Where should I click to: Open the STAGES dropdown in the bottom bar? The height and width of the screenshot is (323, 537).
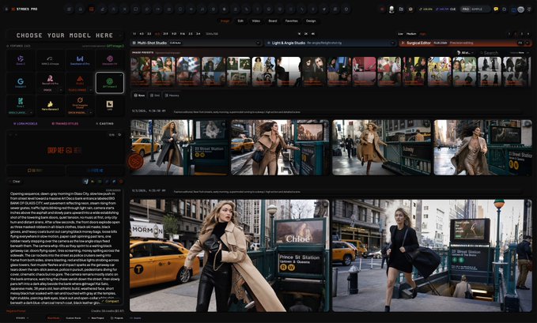23,318
